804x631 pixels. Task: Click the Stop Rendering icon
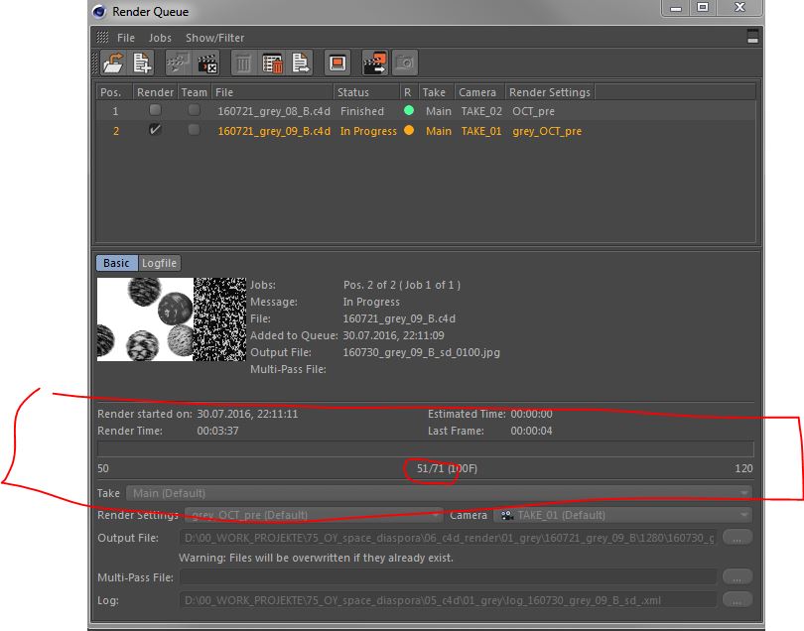pyautogui.click(x=207, y=63)
